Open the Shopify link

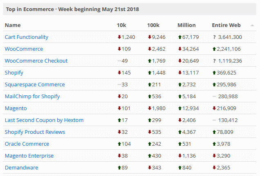pos(14,73)
